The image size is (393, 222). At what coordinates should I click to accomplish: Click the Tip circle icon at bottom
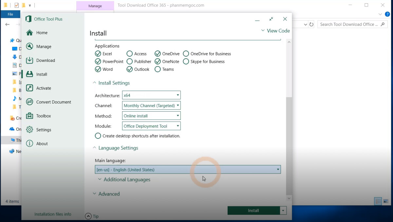88,216
